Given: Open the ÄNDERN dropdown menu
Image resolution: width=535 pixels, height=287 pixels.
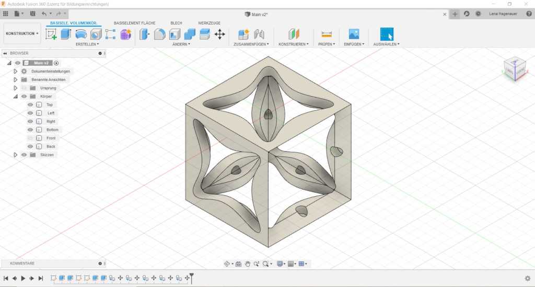Looking at the screenshot, I should (181, 44).
